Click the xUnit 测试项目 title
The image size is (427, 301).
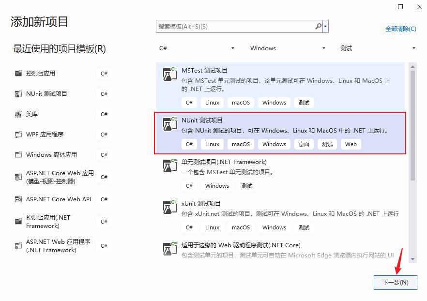[201, 204]
